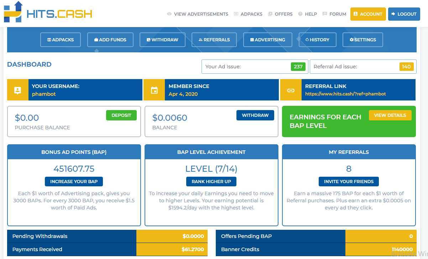428x259 pixels.
Task: Click the Referral Ad issue field
Action: pos(363,67)
